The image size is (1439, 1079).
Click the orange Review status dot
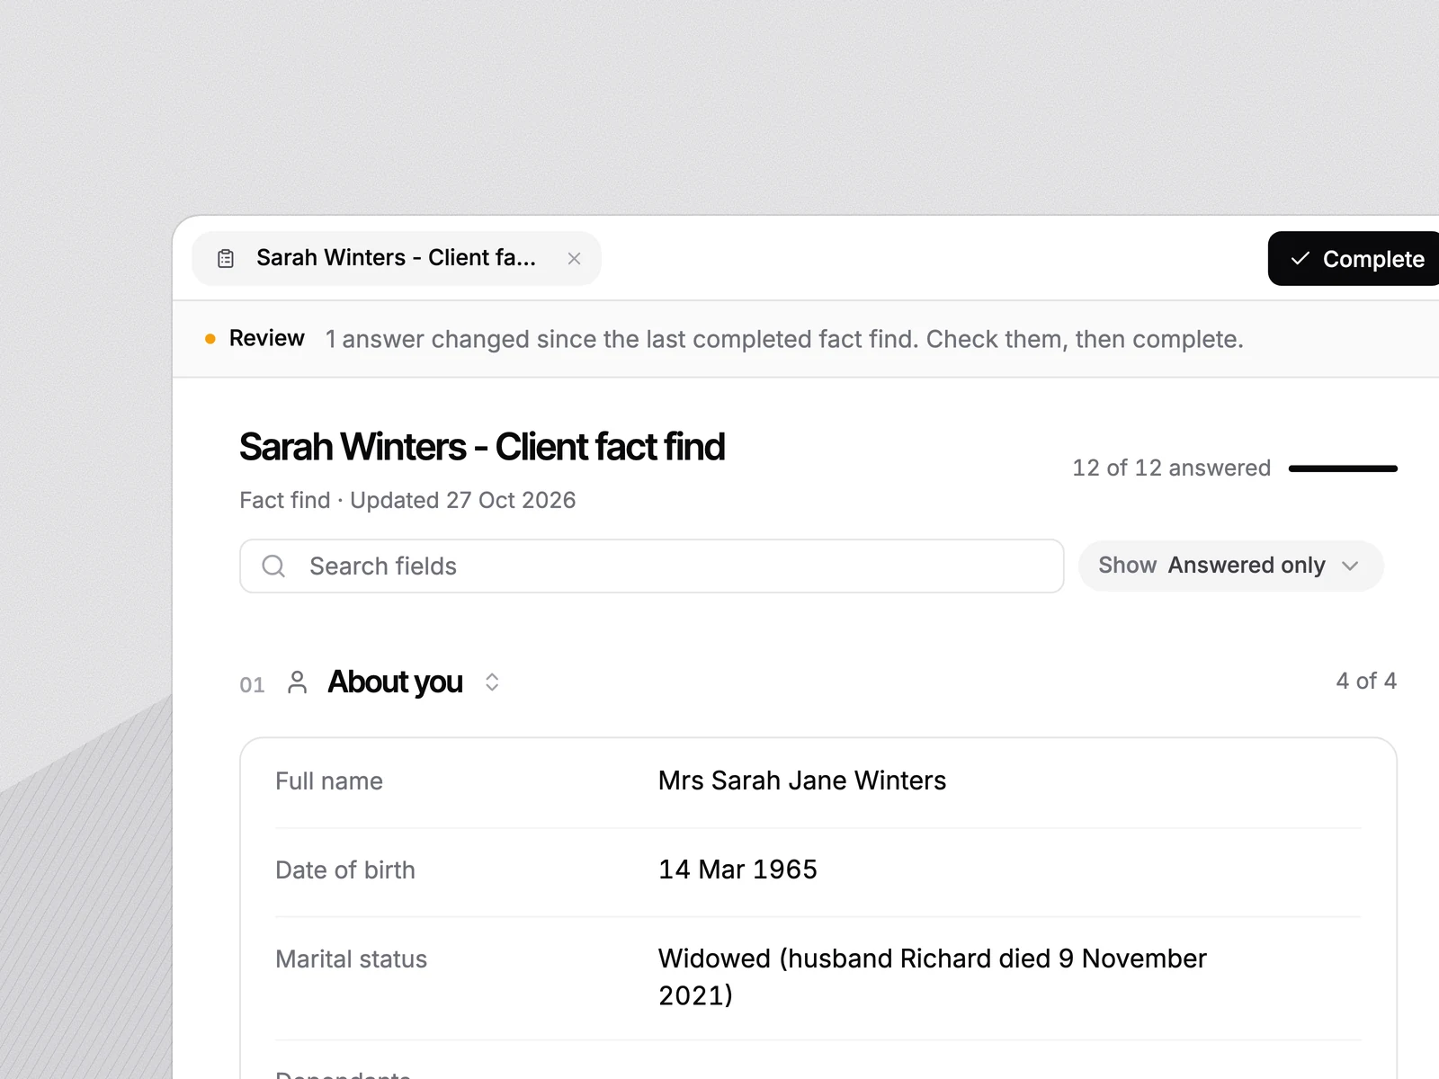click(210, 339)
